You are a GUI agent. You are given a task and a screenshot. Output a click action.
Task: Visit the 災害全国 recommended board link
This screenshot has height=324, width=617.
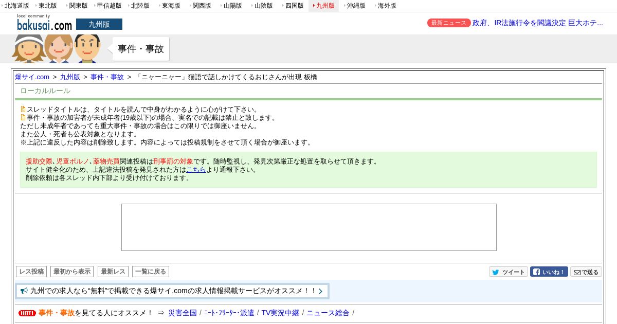coord(182,313)
